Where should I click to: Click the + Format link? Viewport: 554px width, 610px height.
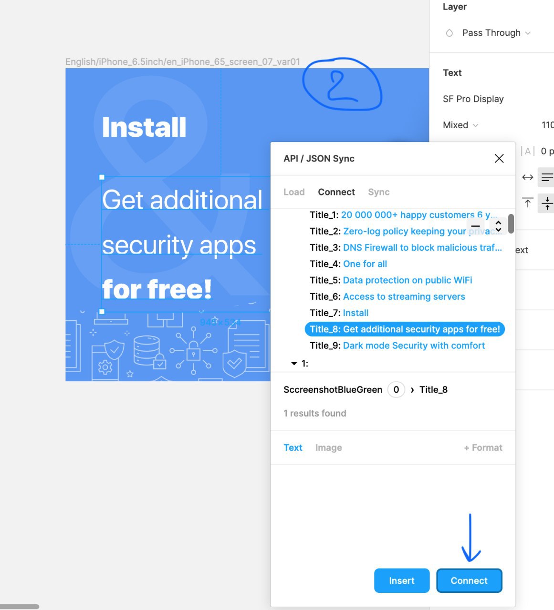pyautogui.click(x=483, y=447)
